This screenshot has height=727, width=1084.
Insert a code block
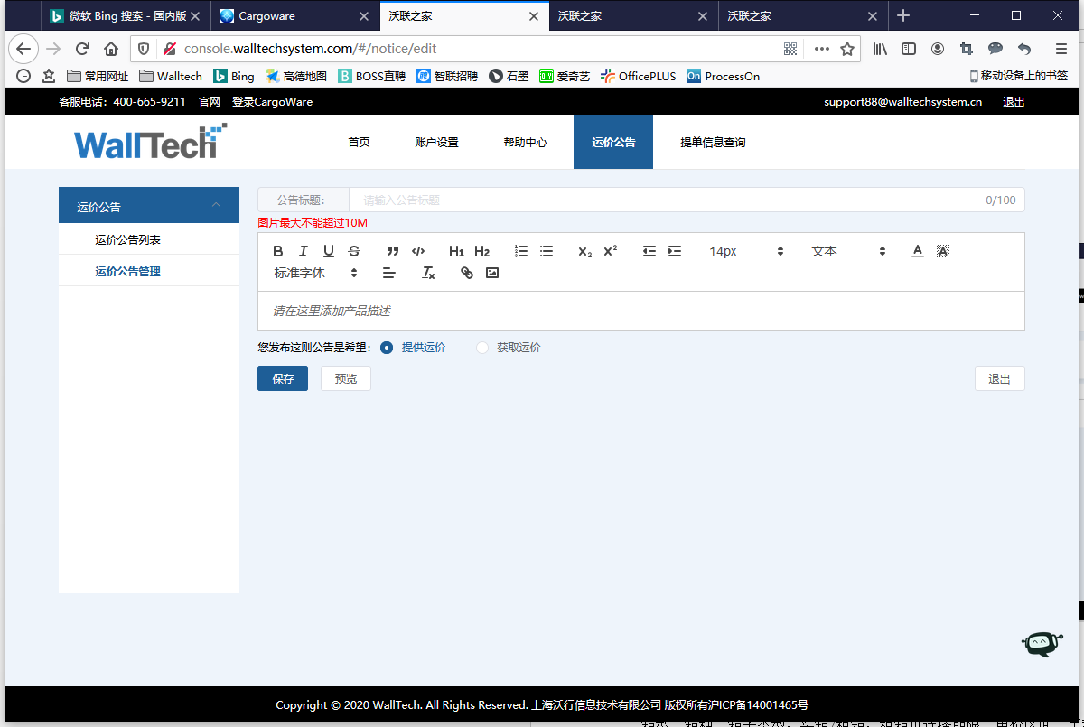(418, 251)
